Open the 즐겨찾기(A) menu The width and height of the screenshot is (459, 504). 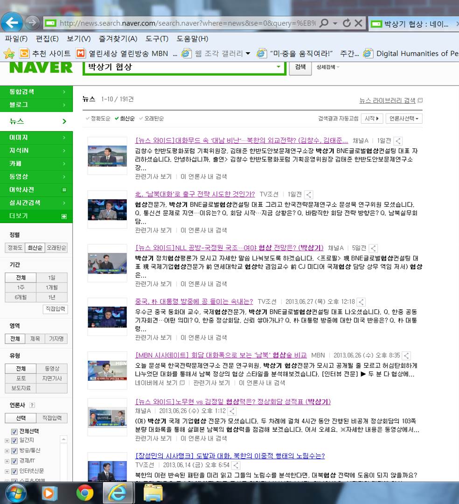[118, 39]
